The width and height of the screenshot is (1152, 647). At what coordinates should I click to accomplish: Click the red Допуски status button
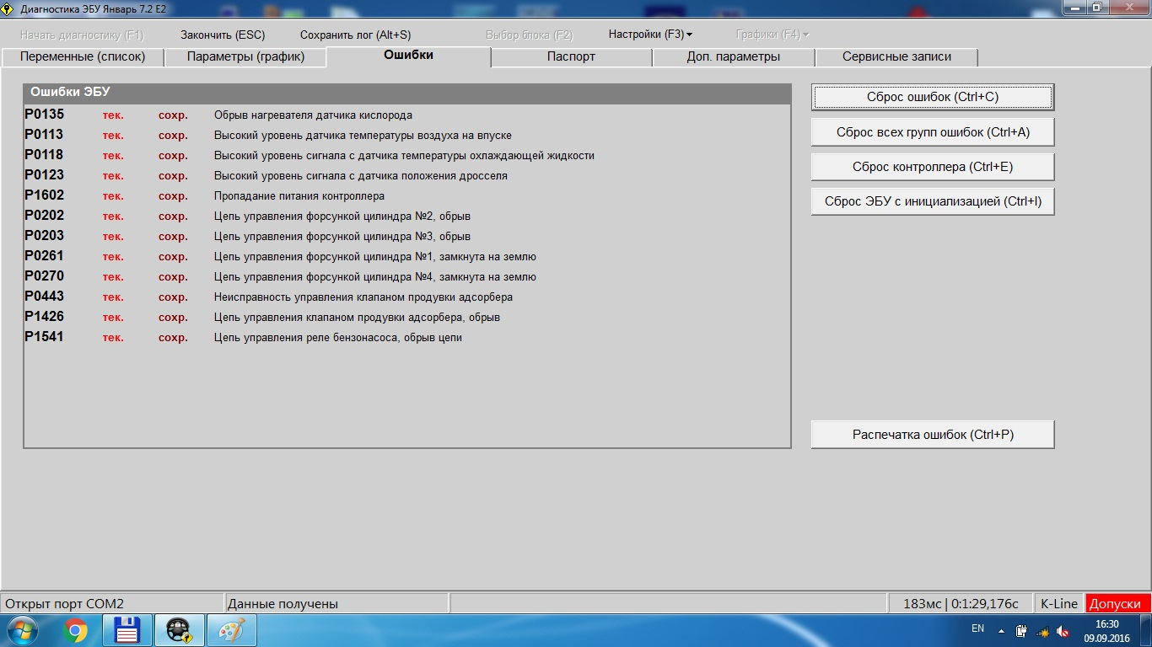coord(1118,603)
